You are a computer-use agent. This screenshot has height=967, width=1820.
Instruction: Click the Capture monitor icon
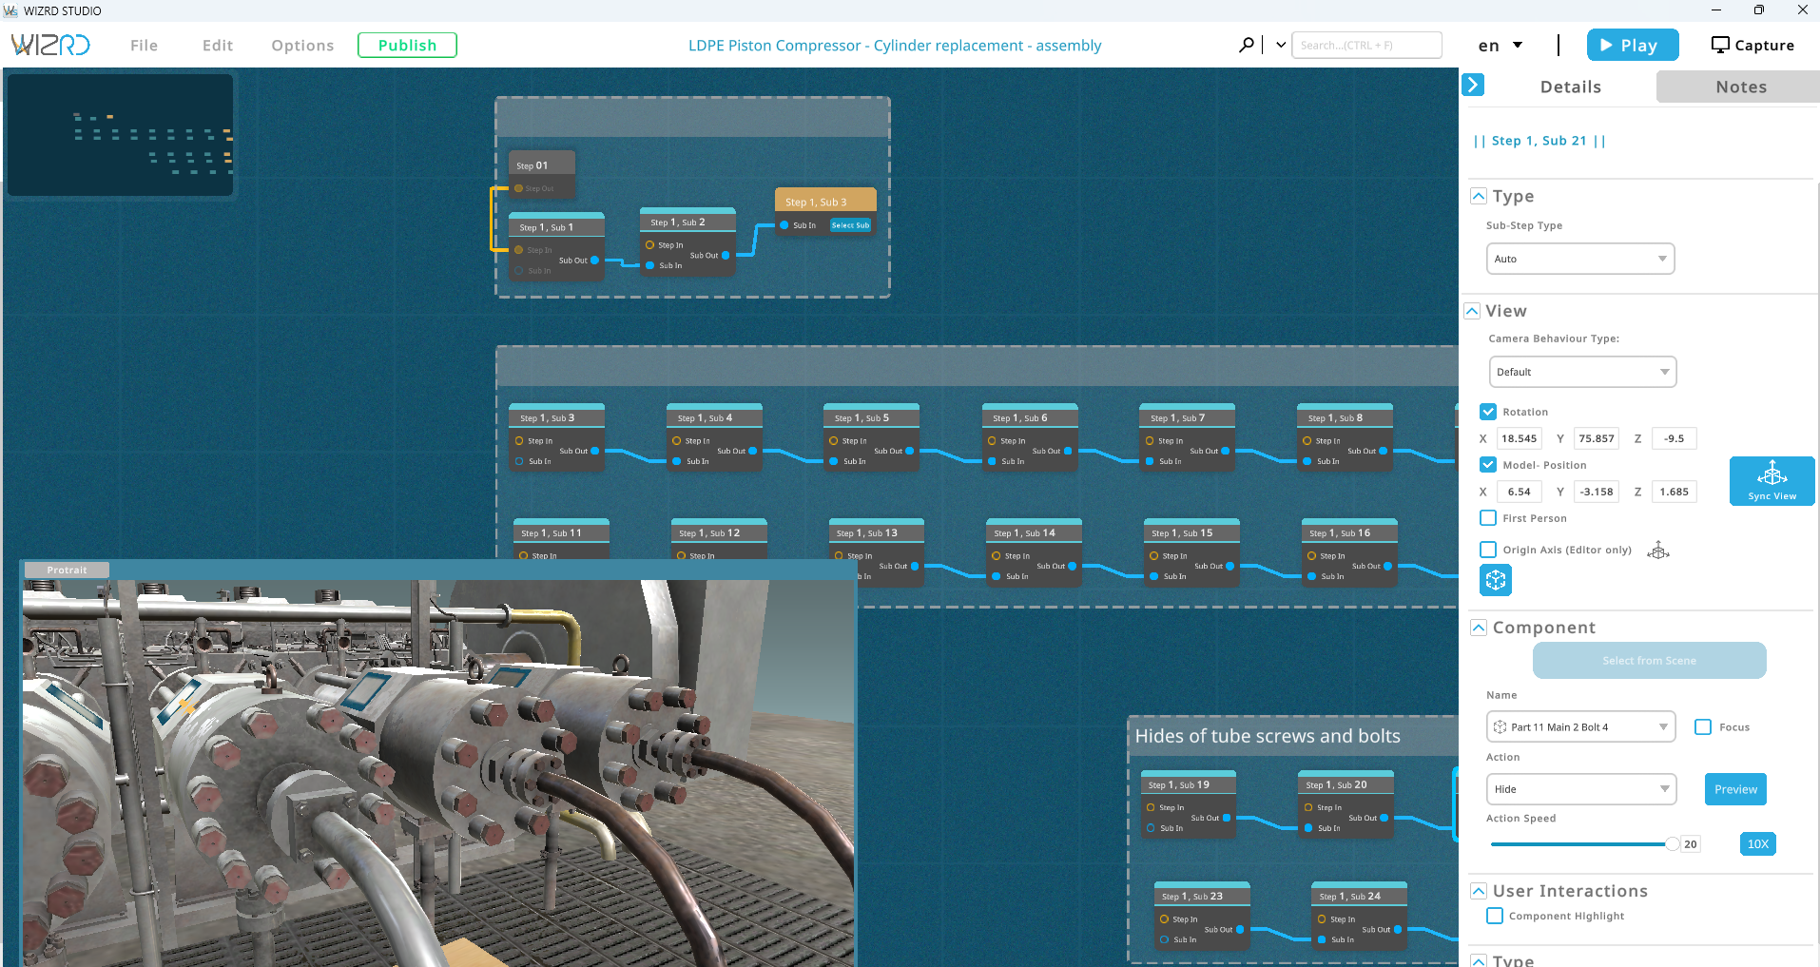click(1720, 45)
